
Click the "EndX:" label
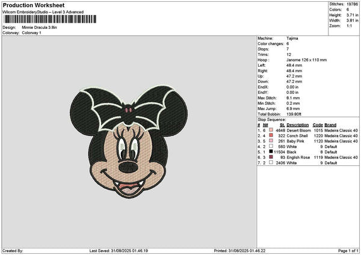click(263, 87)
